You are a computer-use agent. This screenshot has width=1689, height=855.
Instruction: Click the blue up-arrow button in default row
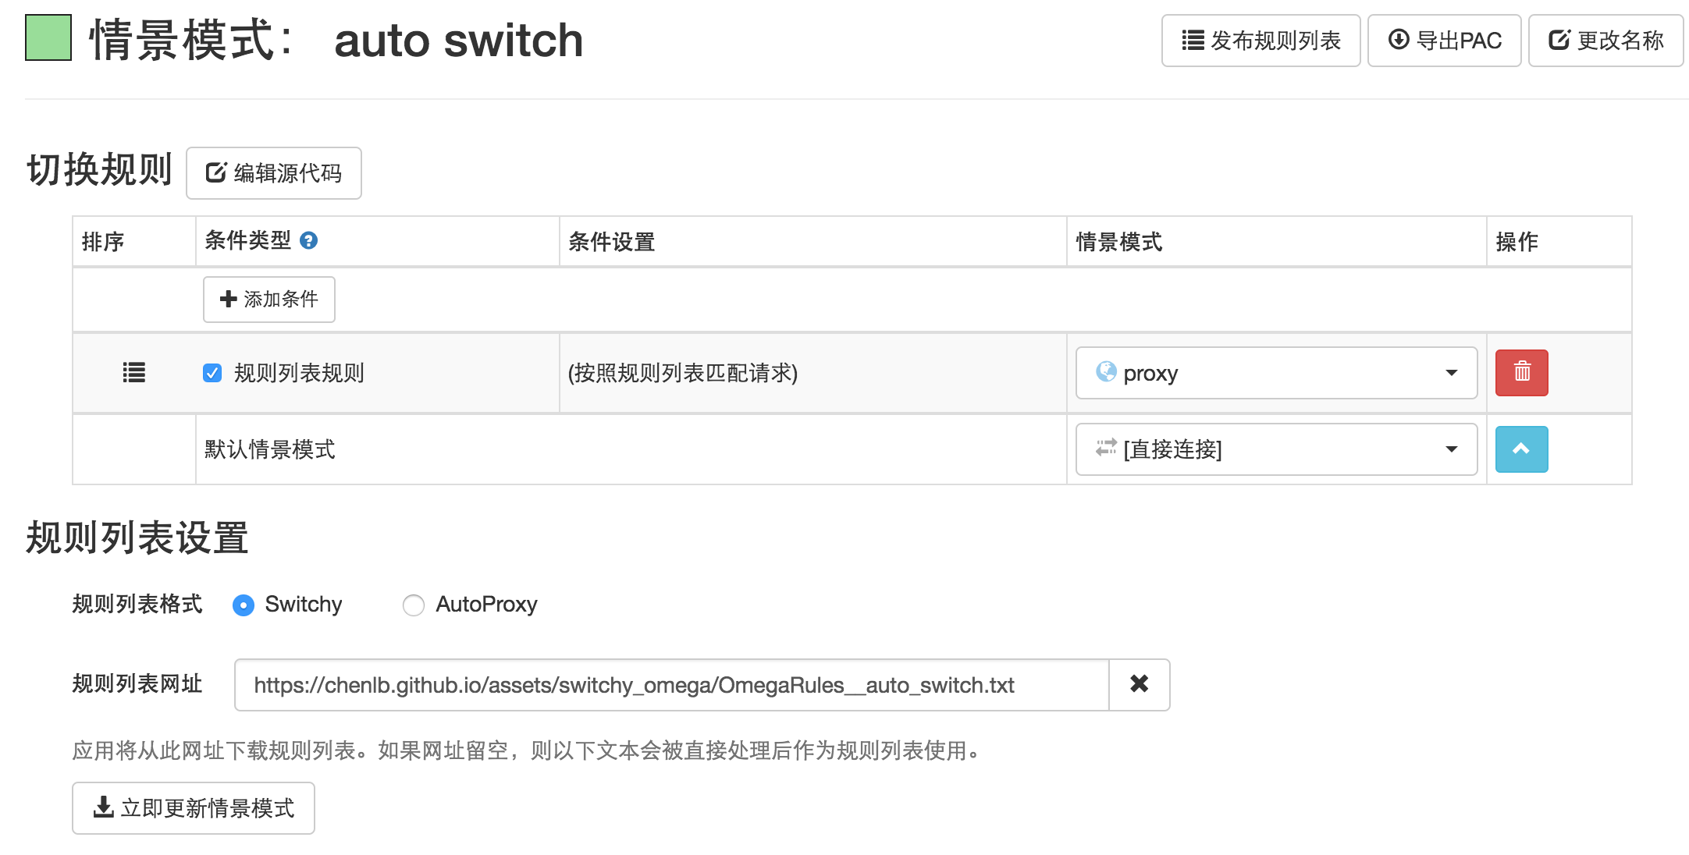1521,449
